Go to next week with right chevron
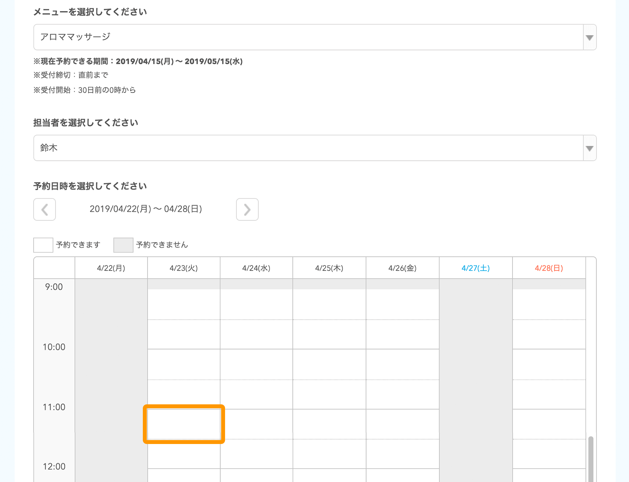Screen dimensions: 629x482 (247, 209)
